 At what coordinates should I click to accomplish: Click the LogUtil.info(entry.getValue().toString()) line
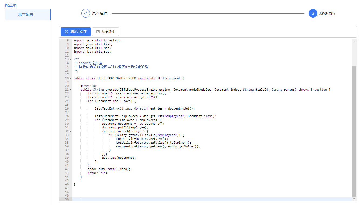(154, 143)
